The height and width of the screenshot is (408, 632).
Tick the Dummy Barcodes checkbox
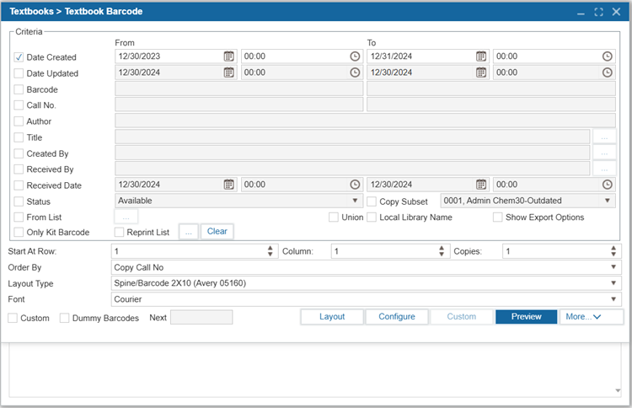65,318
